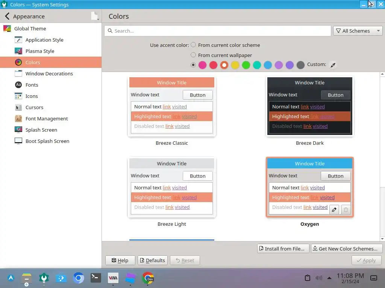Switch to Window Decorations page
The height and width of the screenshot is (288, 385).
coord(51,74)
